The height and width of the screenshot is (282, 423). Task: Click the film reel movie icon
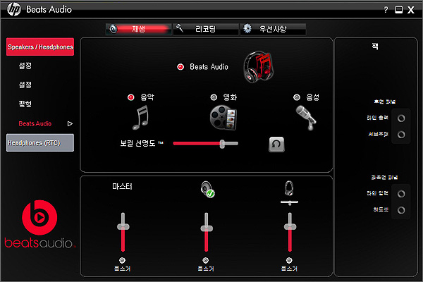coord(223,118)
